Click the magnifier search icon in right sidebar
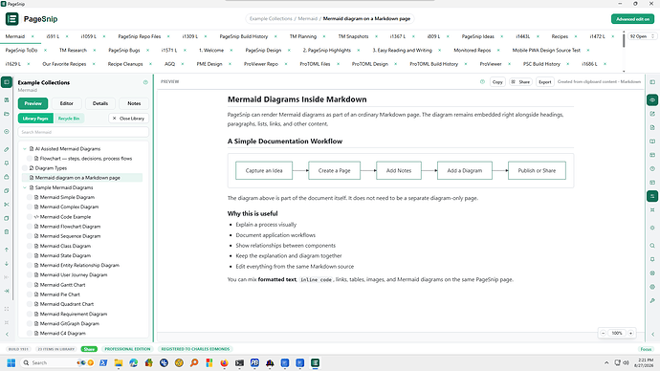The width and height of the screenshot is (660, 371). click(x=652, y=246)
